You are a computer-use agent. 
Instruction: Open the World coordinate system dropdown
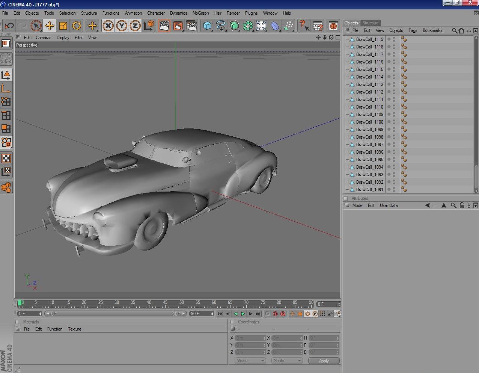250,361
